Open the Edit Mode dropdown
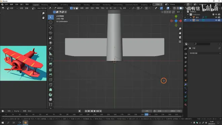 click(x=61, y=8)
